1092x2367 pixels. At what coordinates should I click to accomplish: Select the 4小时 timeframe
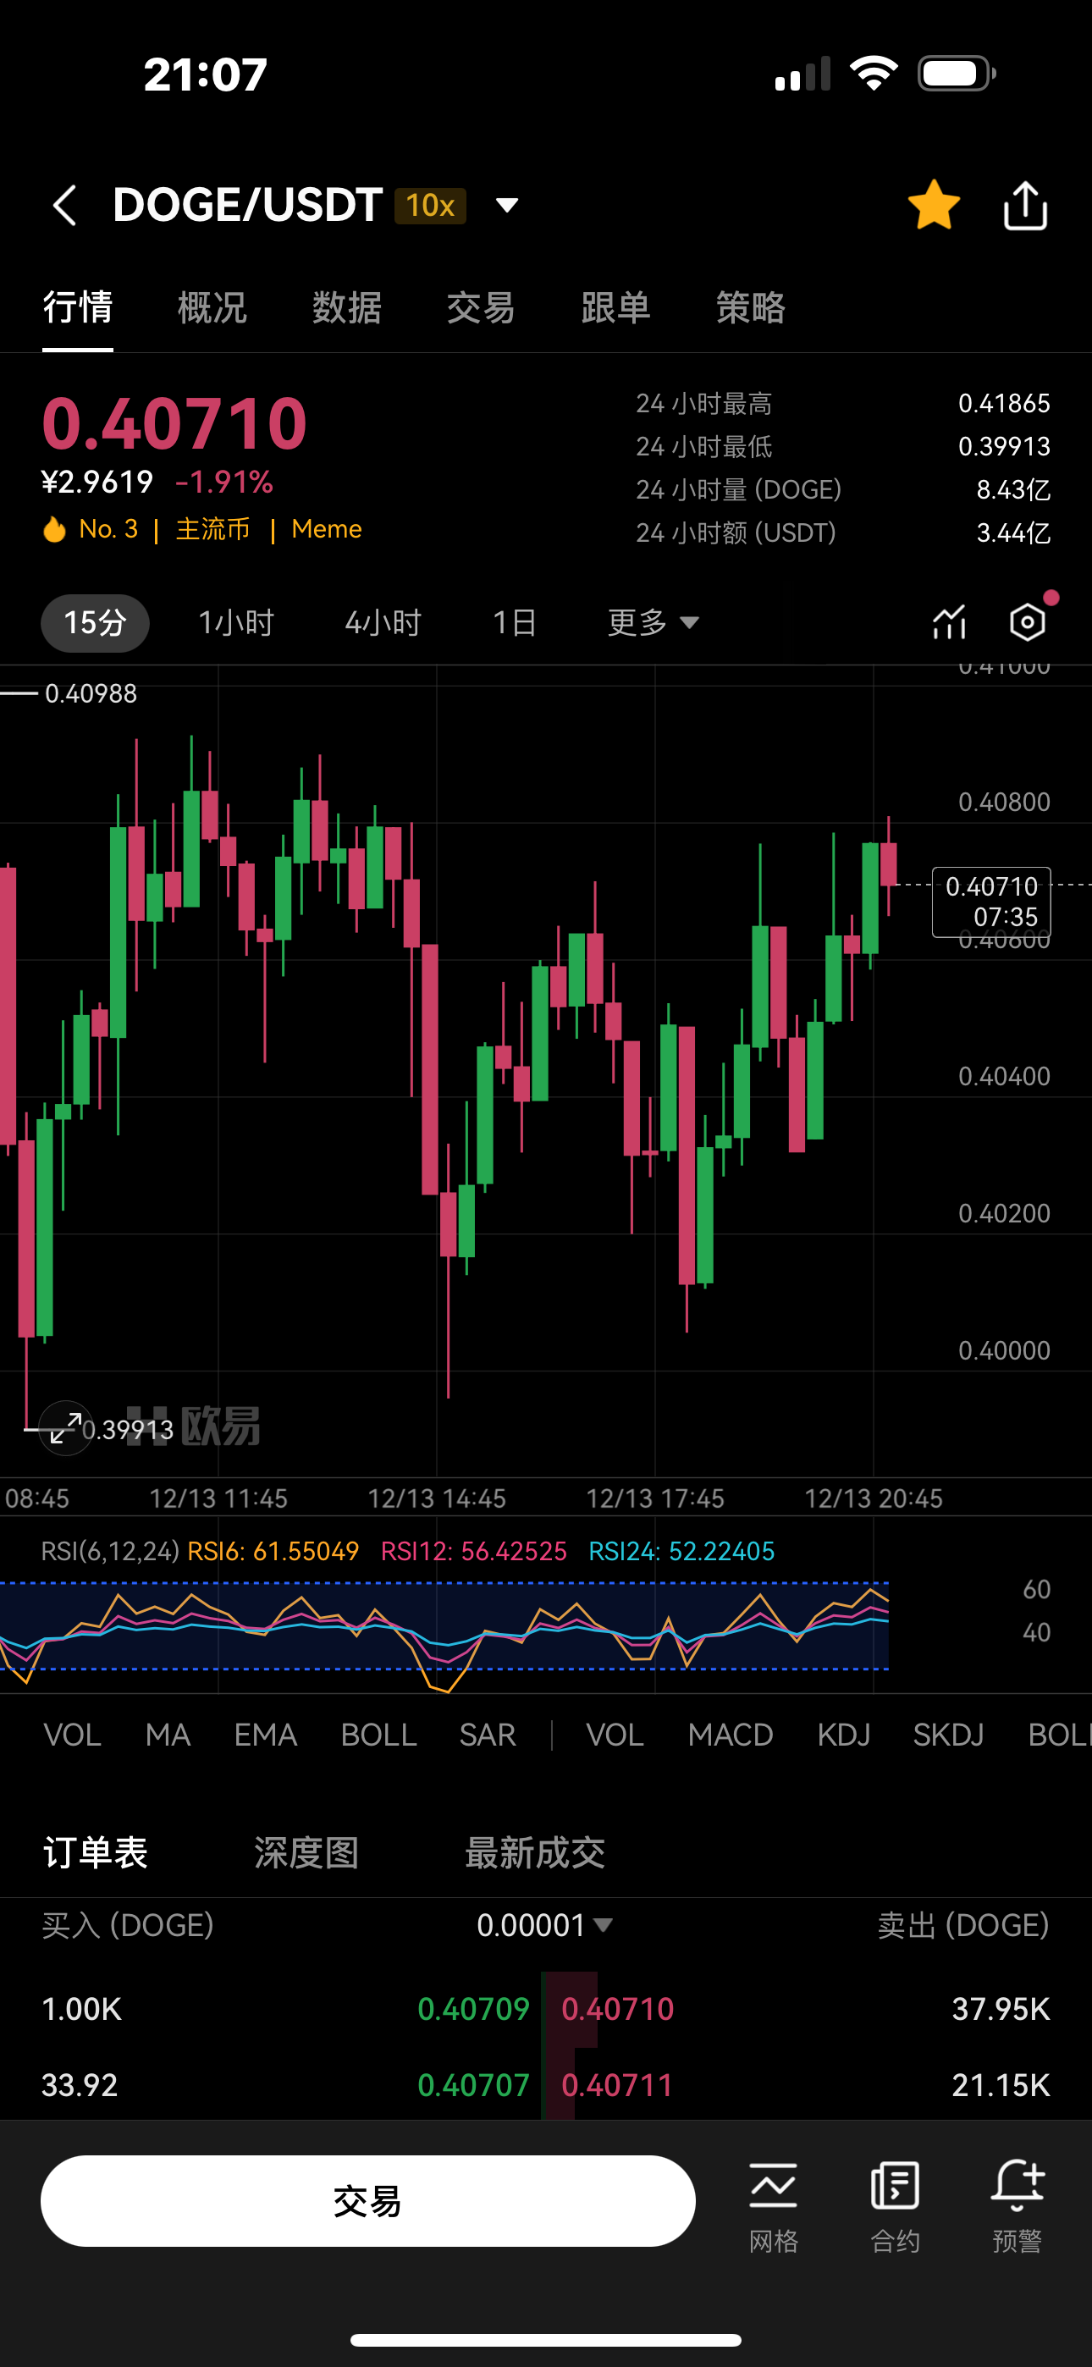pyautogui.click(x=383, y=623)
